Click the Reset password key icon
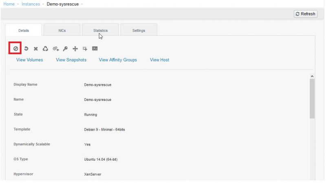Image resolution: width=326 pixels, height=183 pixels. (65, 48)
